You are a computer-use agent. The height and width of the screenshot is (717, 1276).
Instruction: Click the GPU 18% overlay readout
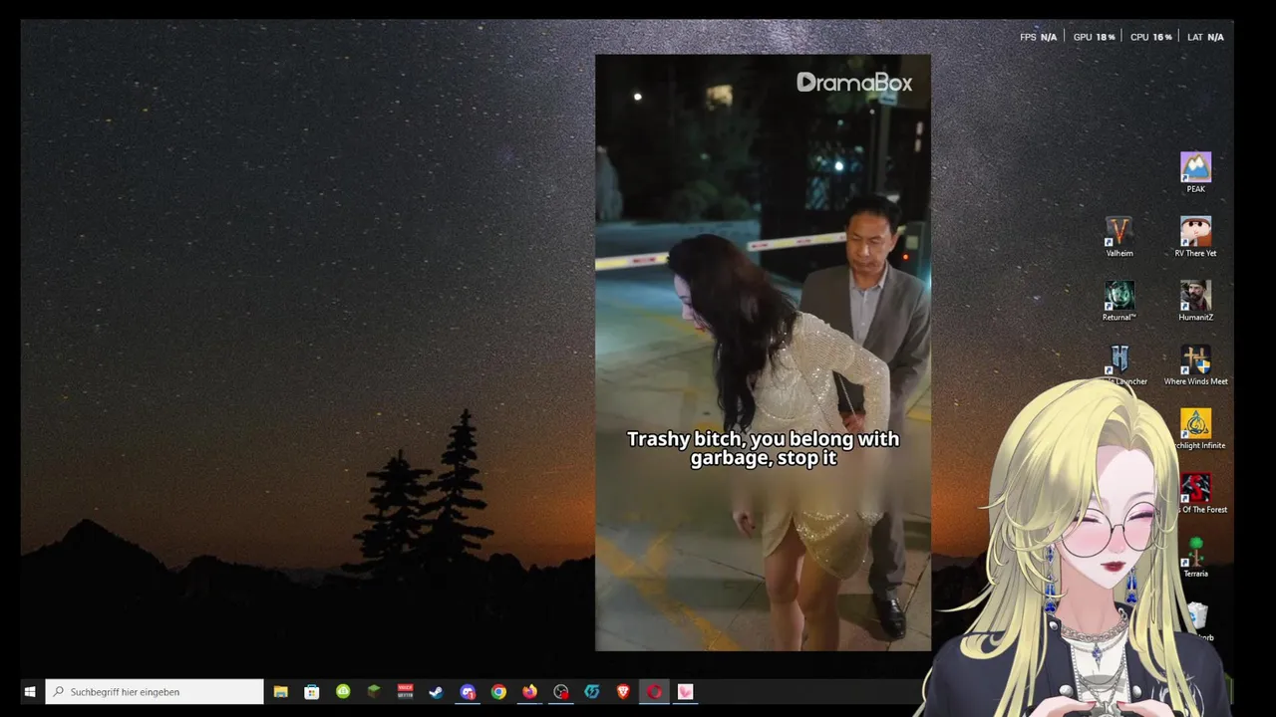pos(1094,37)
